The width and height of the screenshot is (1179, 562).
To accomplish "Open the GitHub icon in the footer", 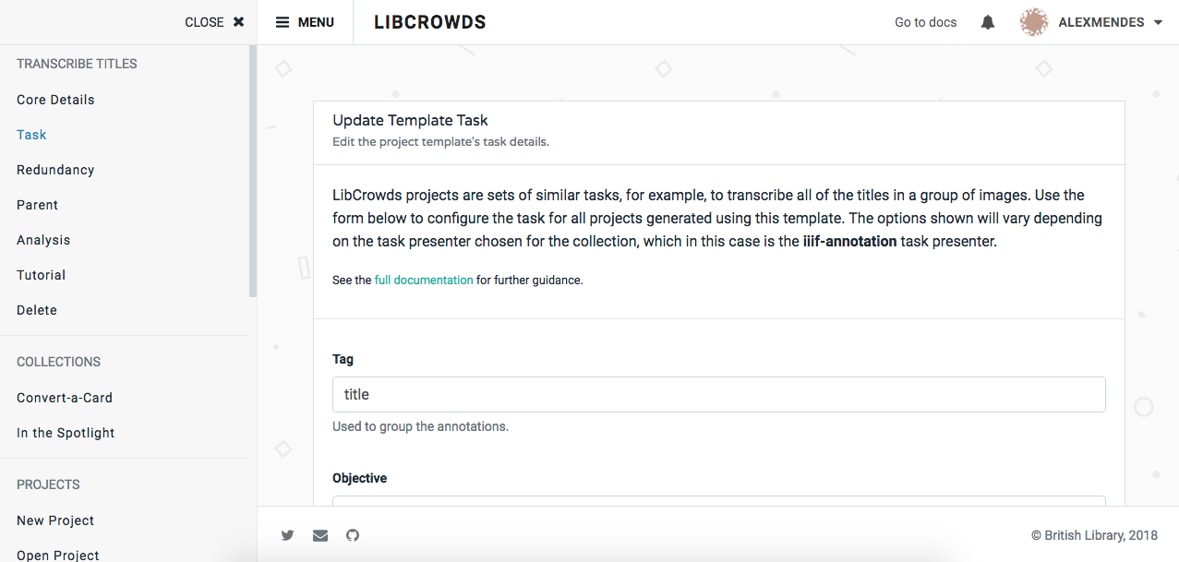I will 352,535.
